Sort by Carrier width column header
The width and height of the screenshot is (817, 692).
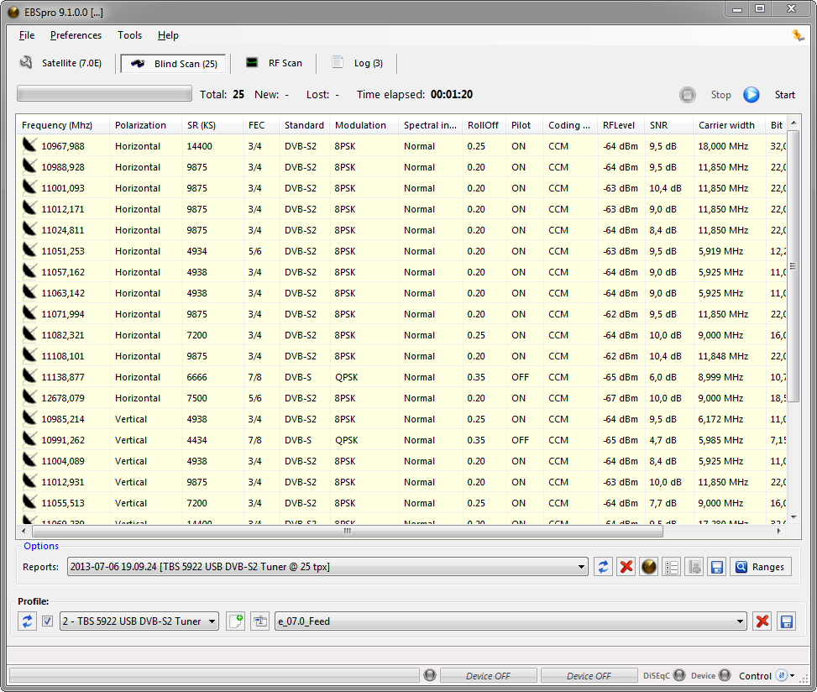[730, 125]
